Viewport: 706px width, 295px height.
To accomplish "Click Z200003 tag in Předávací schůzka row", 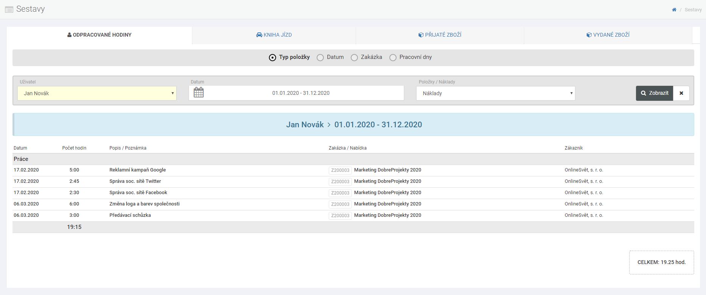I will pyautogui.click(x=340, y=216).
